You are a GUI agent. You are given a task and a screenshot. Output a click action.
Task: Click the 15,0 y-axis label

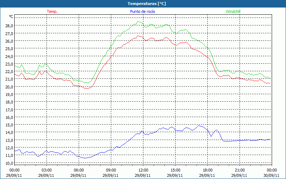point(9,125)
